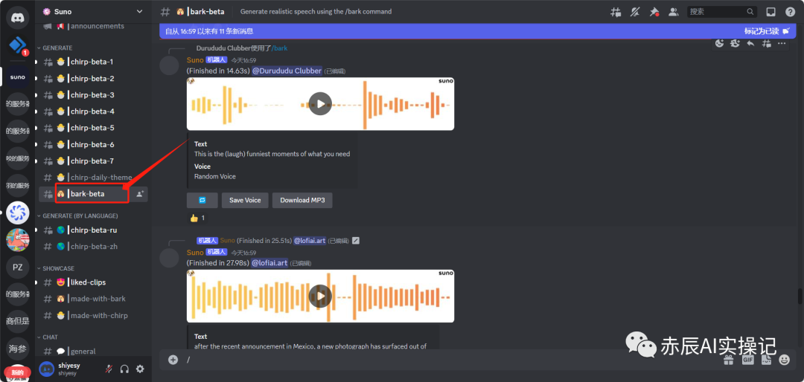Open chirp-beta-ru channel

point(93,230)
